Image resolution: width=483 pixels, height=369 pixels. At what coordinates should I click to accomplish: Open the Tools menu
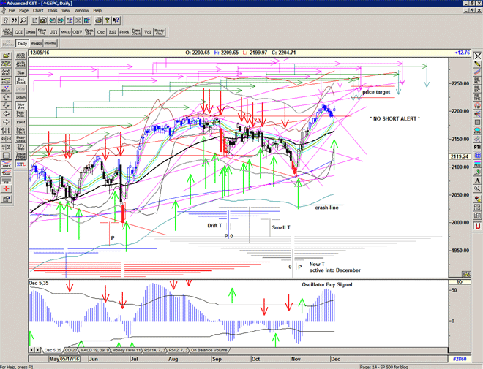(x=53, y=11)
